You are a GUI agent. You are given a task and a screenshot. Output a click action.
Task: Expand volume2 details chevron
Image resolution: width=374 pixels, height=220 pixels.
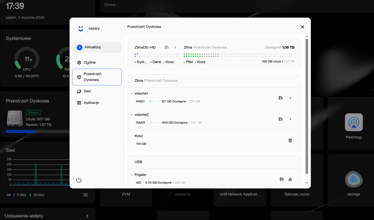(290, 119)
